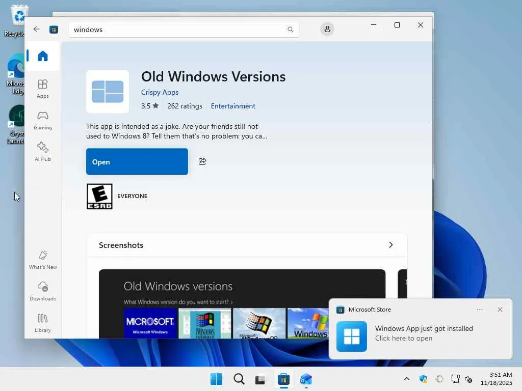Open the Windows App notification tile icon
Viewport: 522px width, 391px height.
tap(352, 336)
